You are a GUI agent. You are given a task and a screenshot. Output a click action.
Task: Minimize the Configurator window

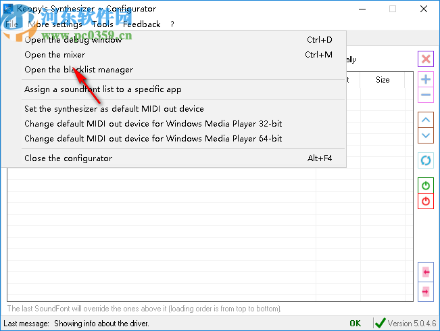pyautogui.click(x=362, y=9)
